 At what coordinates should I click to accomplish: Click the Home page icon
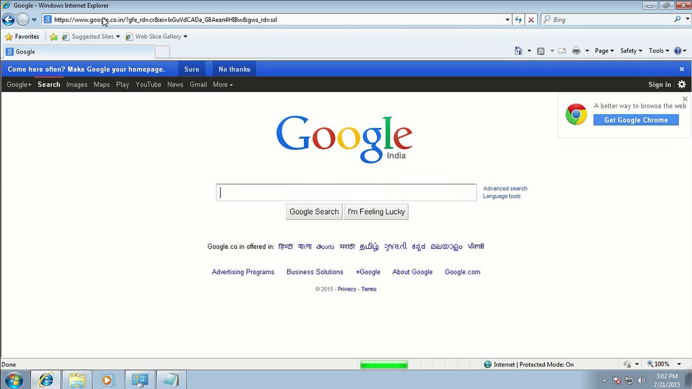point(518,51)
